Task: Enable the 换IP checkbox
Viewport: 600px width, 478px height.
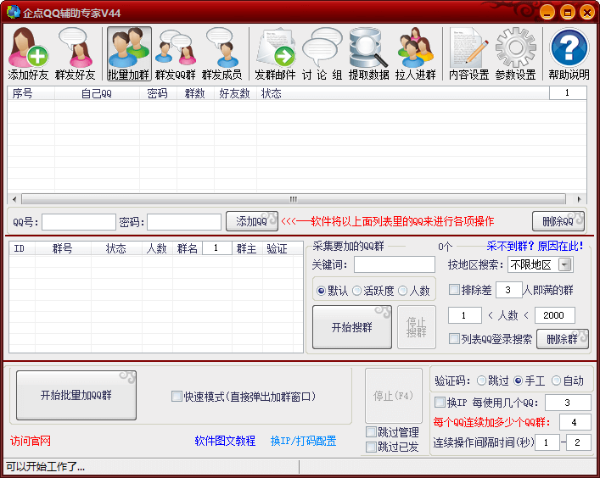Action: click(440, 402)
